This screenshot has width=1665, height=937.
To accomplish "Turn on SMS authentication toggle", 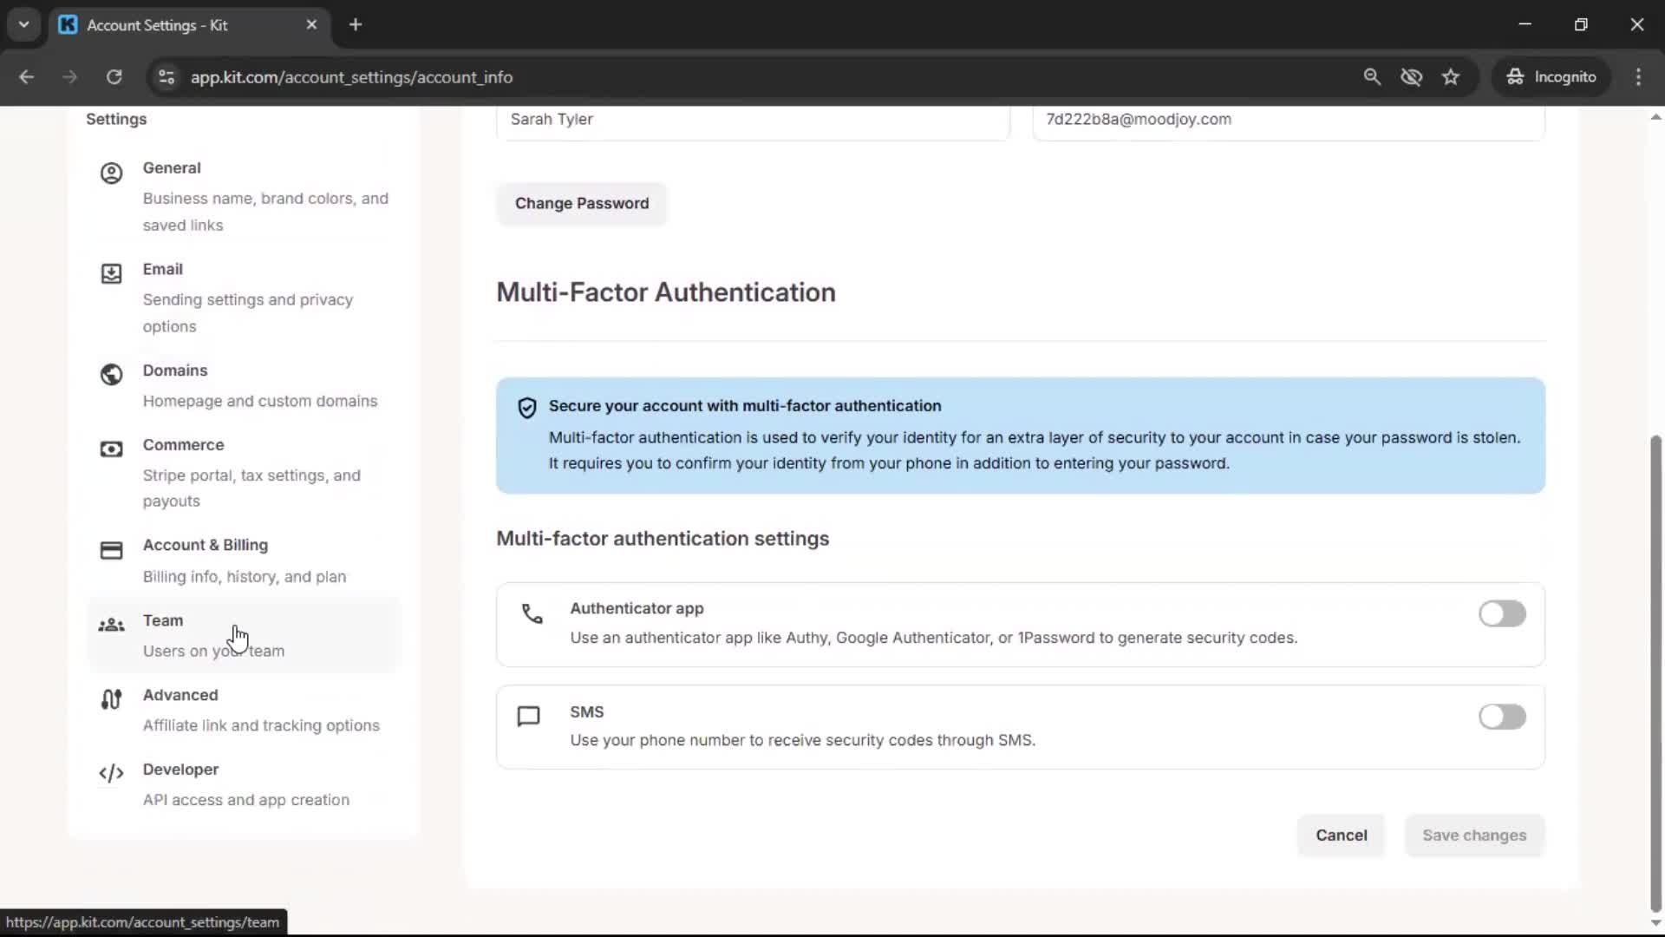I will click(1502, 717).
